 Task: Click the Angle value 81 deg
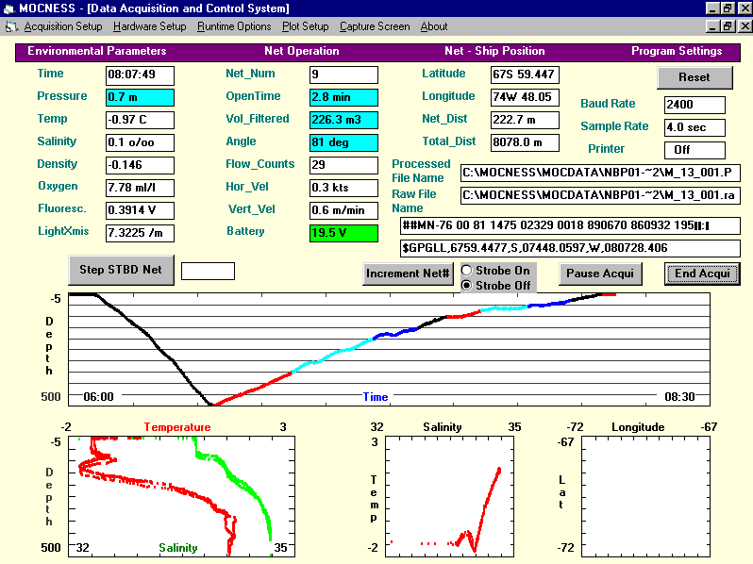[x=343, y=142]
